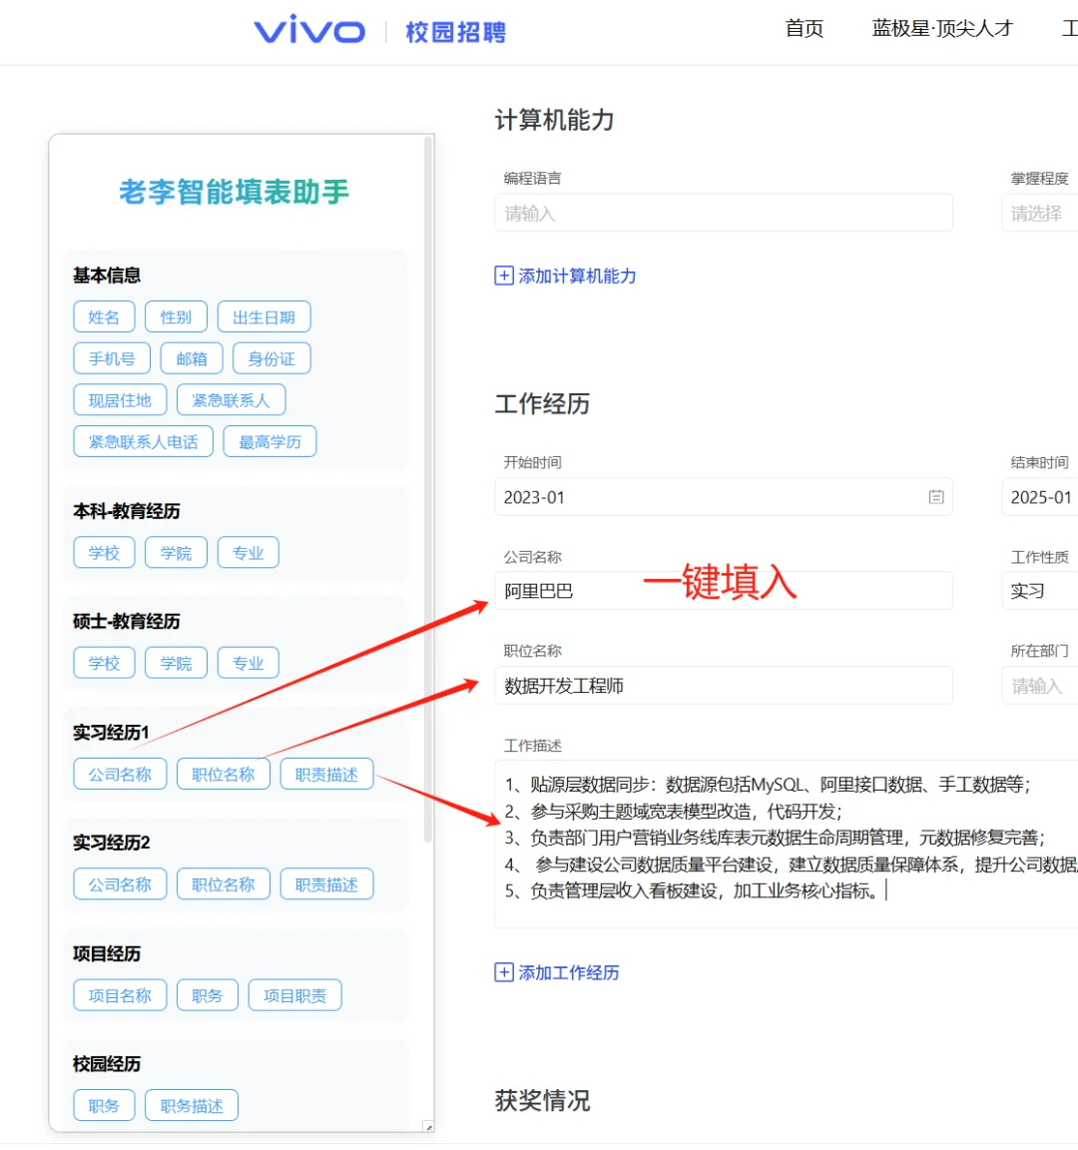Click the 手机号 chip under 基本信息
Screen dimensions: 1078x1150
[x=111, y=357]
